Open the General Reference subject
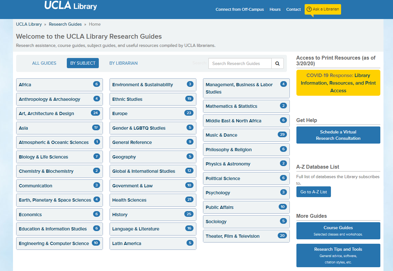Viewport: 393px width, 271px height. coord(153,142)
